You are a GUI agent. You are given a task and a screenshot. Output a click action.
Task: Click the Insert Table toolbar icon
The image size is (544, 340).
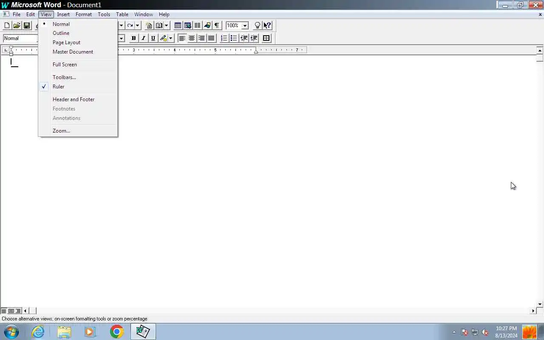tap(178, 25)
